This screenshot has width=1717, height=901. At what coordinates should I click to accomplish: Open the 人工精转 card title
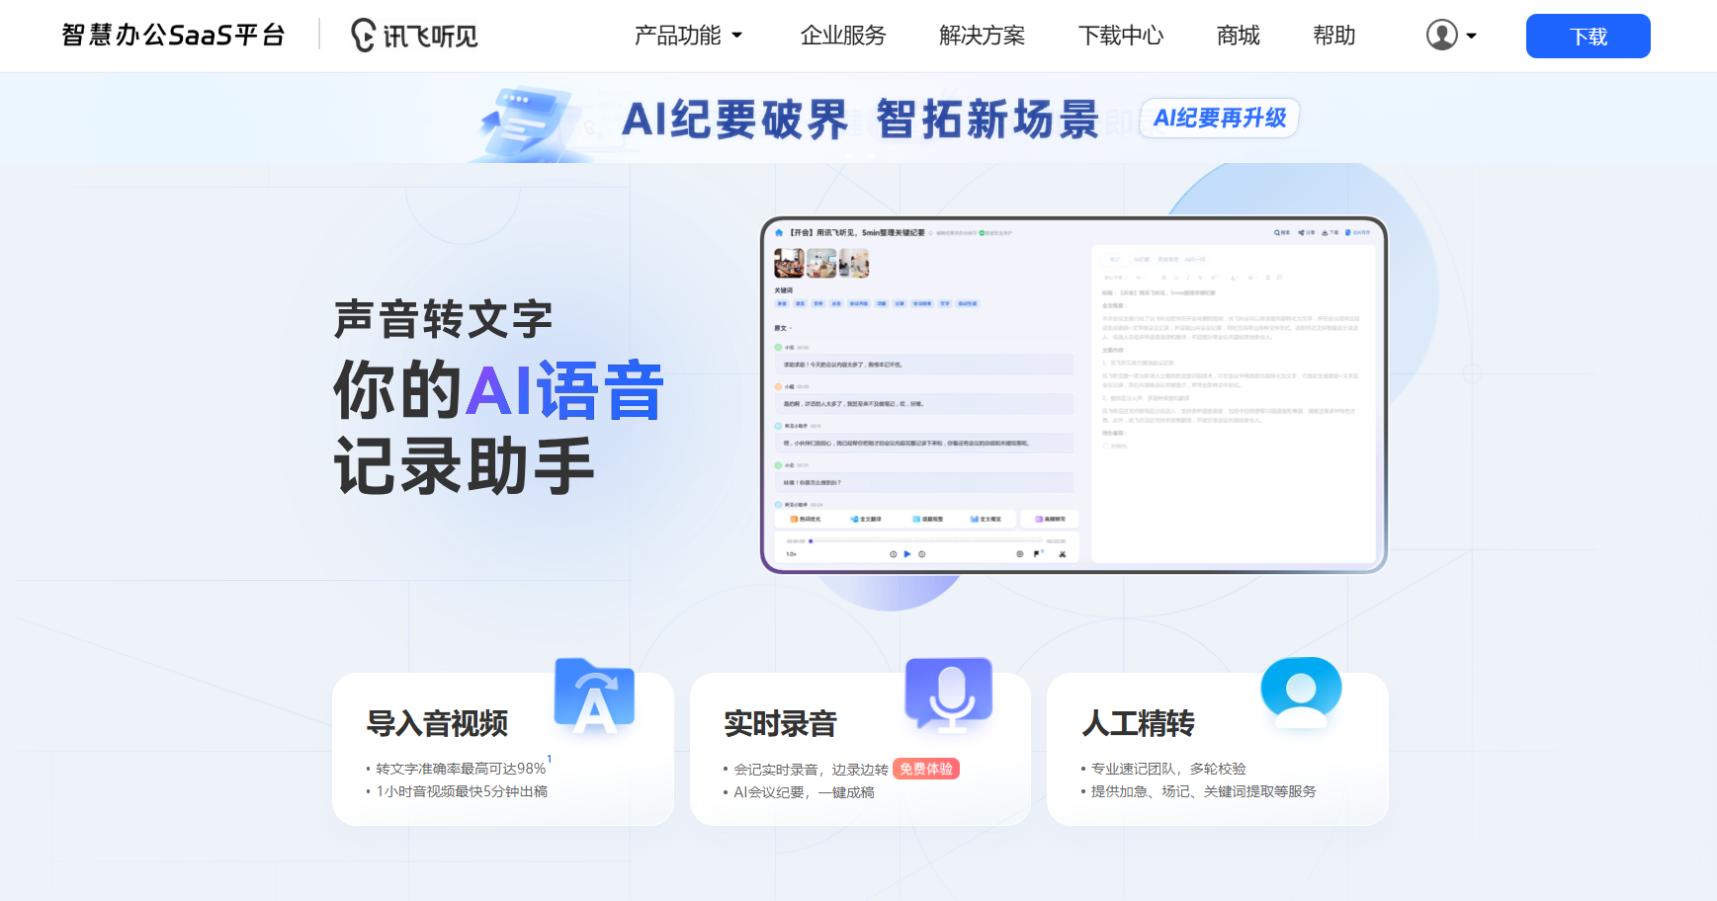[1138, 723]
